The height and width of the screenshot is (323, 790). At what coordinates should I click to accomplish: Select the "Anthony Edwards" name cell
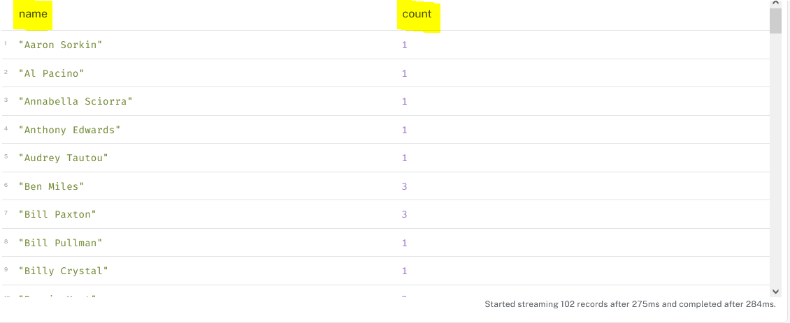pos(70,130)
